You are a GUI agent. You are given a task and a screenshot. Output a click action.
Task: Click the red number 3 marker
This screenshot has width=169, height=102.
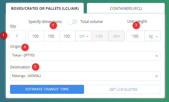pyautogui.click(x=136, y=25)
